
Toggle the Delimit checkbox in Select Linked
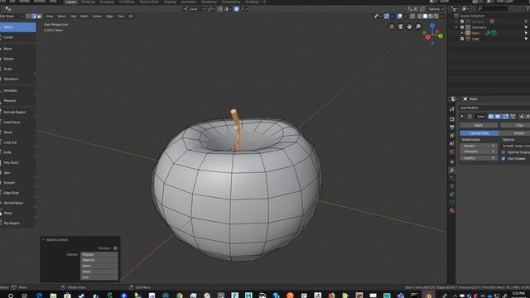click(115, 248)
